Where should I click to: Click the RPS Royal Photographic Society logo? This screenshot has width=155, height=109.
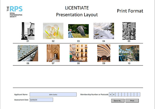pyautogui.click(x=15, y=12)
